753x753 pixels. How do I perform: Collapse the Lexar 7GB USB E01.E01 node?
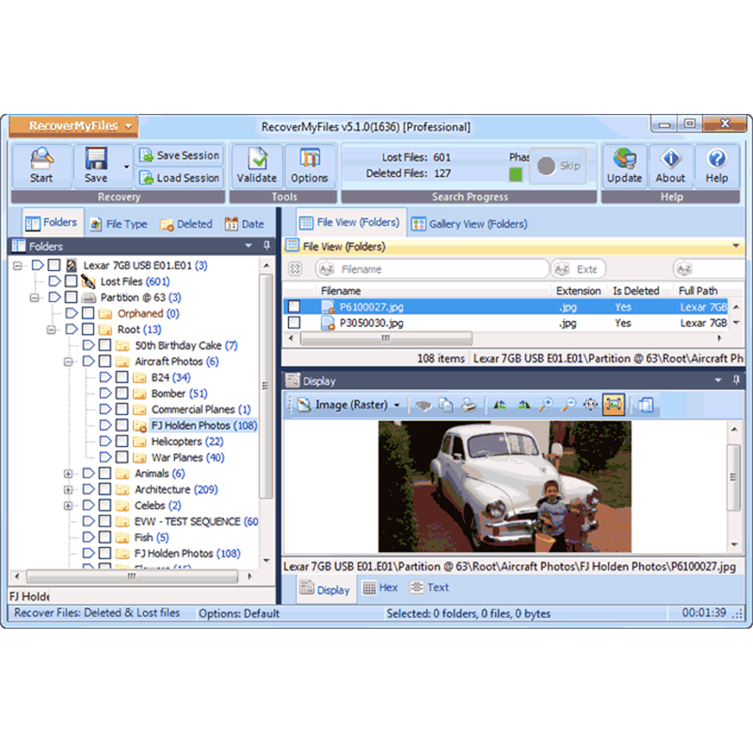[x=18, y=265]
